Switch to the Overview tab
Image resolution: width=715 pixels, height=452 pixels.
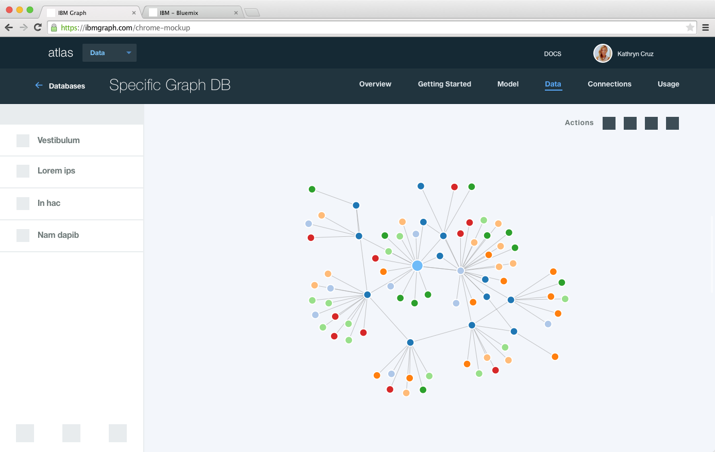tap(375, 84)
